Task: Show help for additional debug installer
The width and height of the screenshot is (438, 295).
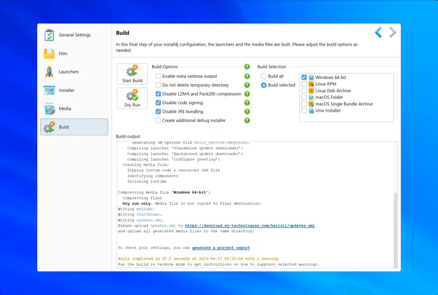Action: [247, 121]
